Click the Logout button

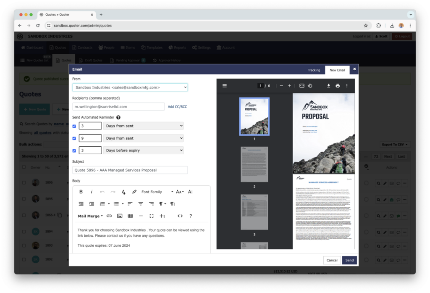402,36
